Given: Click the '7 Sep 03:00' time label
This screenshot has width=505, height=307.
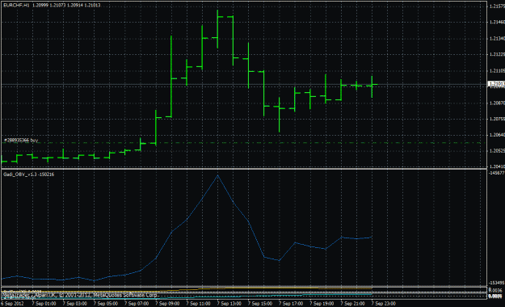Looking at the screenshot, I should pyautogui.click(x=74, y=304).
